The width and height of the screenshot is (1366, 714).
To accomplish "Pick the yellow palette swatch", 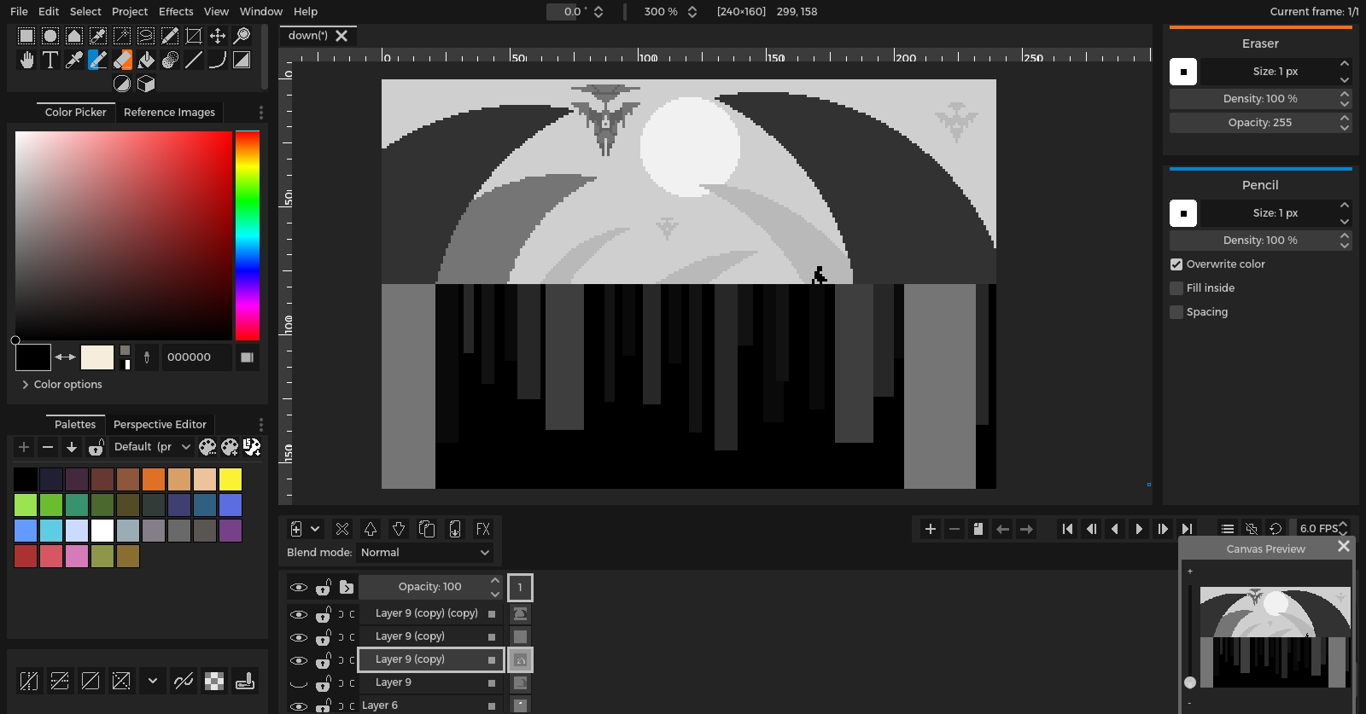I will click(231, 479).
